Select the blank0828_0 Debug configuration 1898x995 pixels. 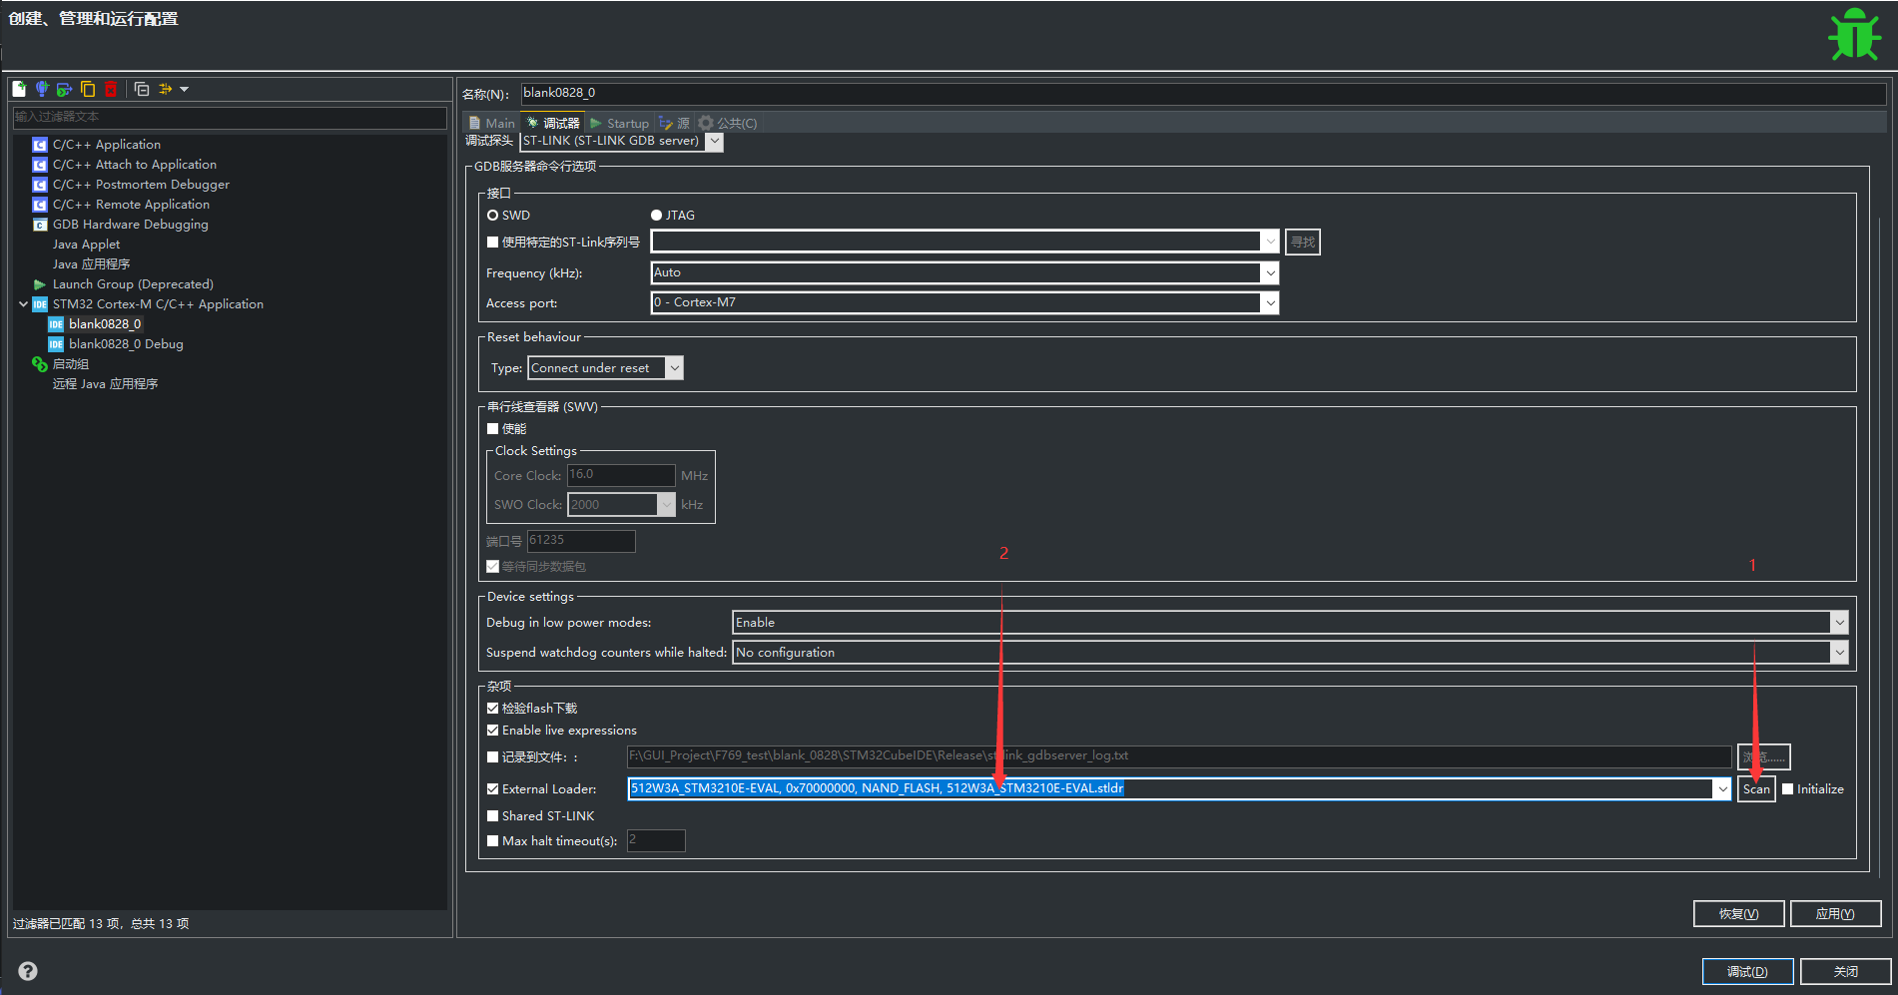point(126,343)
